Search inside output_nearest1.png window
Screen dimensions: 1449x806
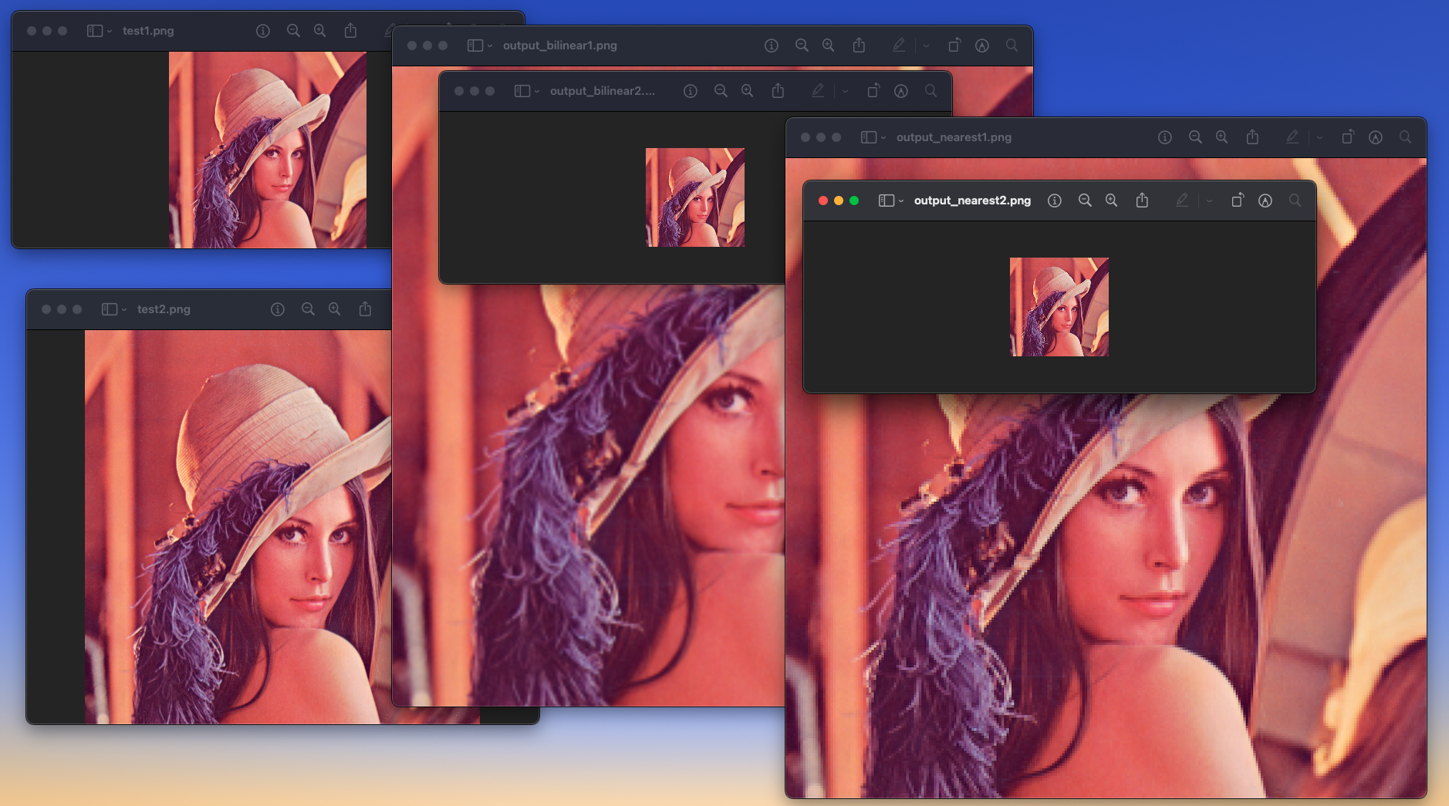click(1405, 137)
